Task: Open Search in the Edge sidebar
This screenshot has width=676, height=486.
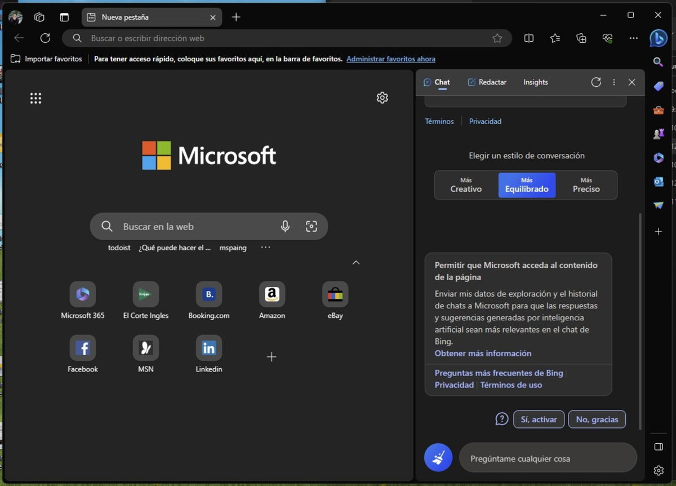Action: pos(657,62)
